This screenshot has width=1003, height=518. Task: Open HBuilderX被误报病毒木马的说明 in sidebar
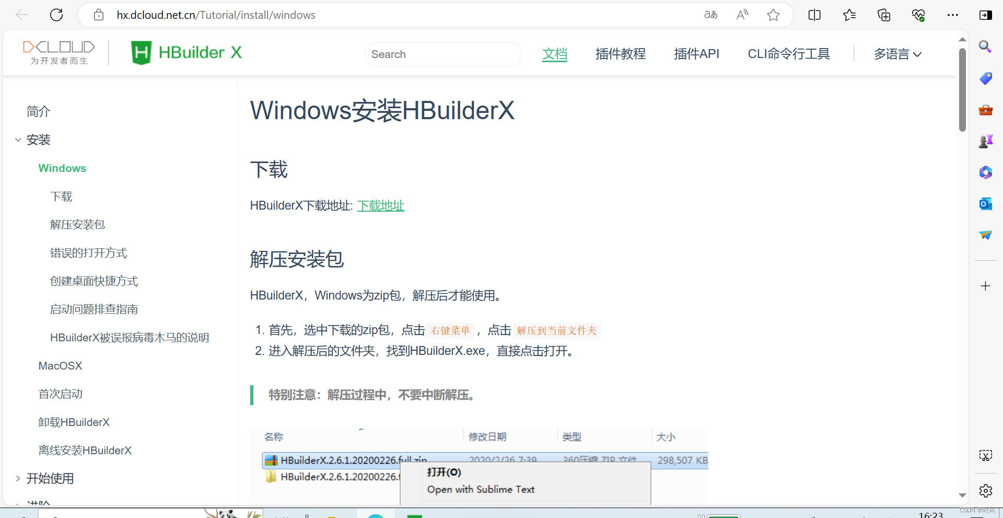click(130, 338)
